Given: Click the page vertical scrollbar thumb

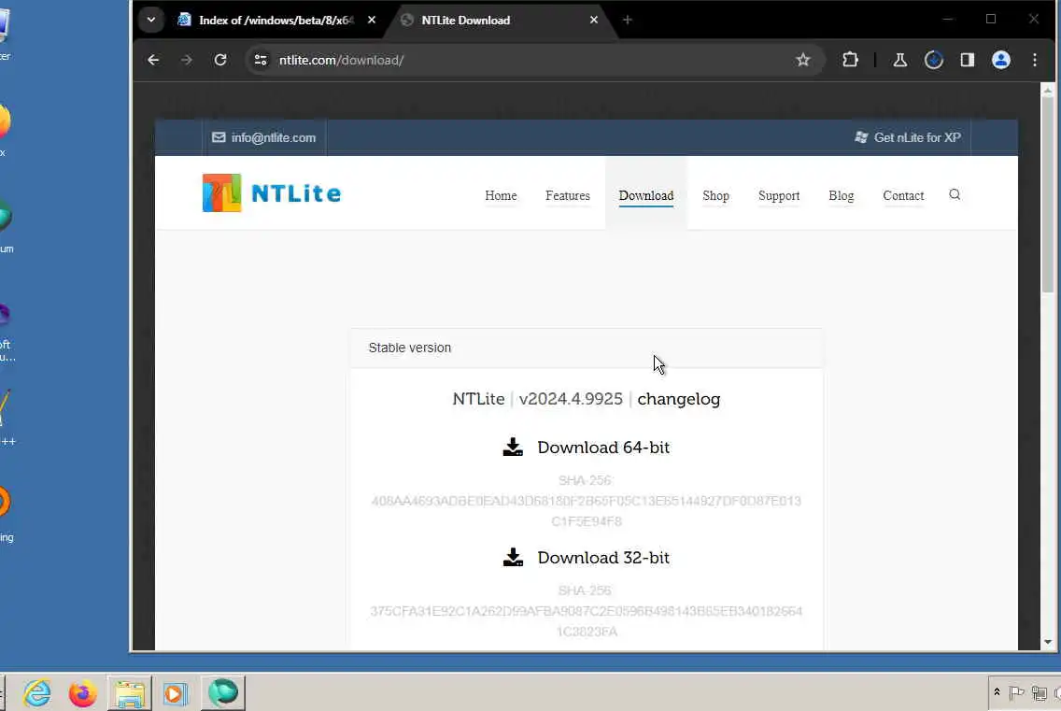Looking at the screenshot, I should click(1048, 195).
